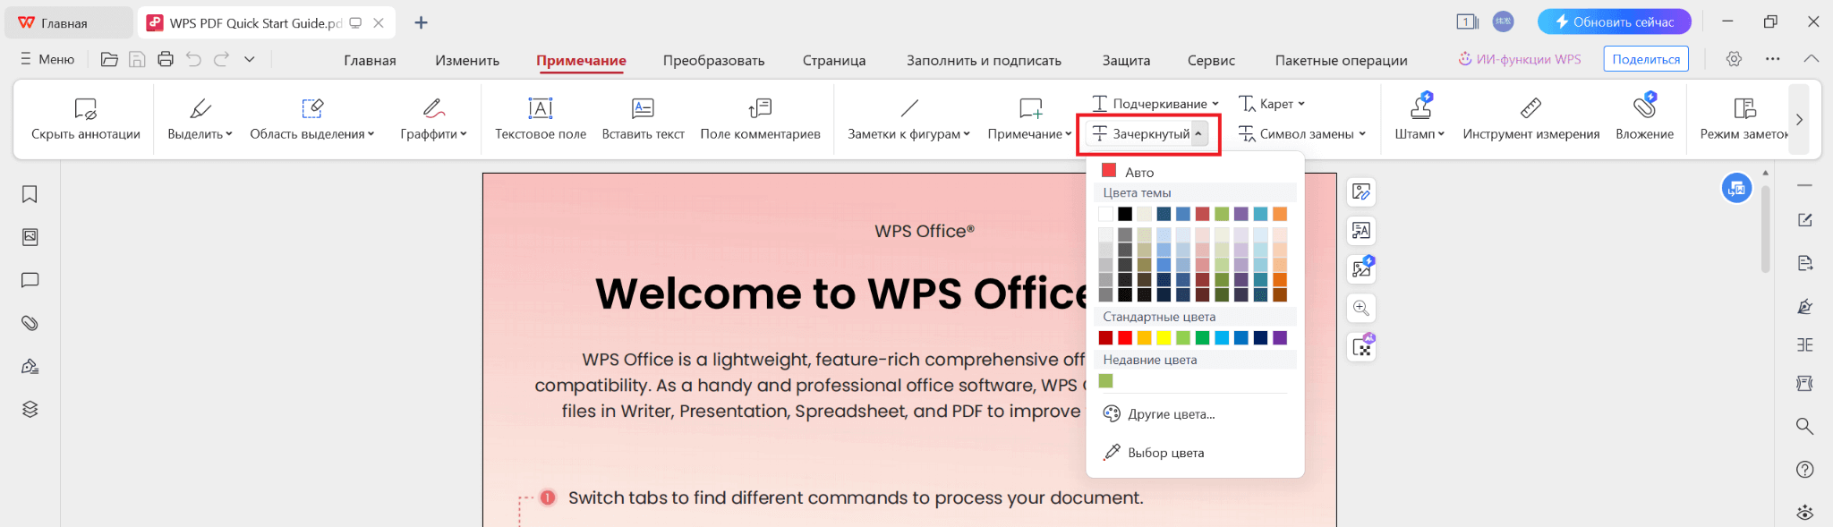Viewport: 1833px width, 527px height.
Task: Switch to the Convert tab
Action: click(x=713, y=60)
